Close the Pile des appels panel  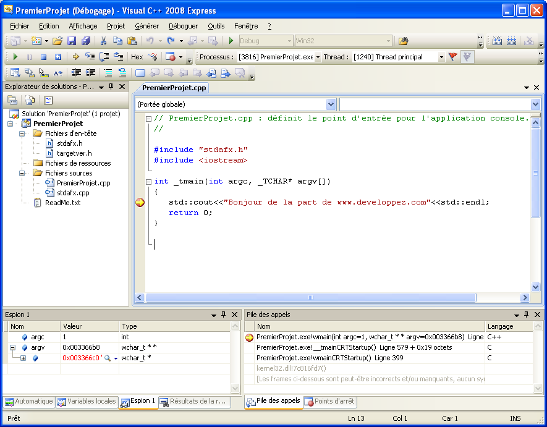click(538, 315)
